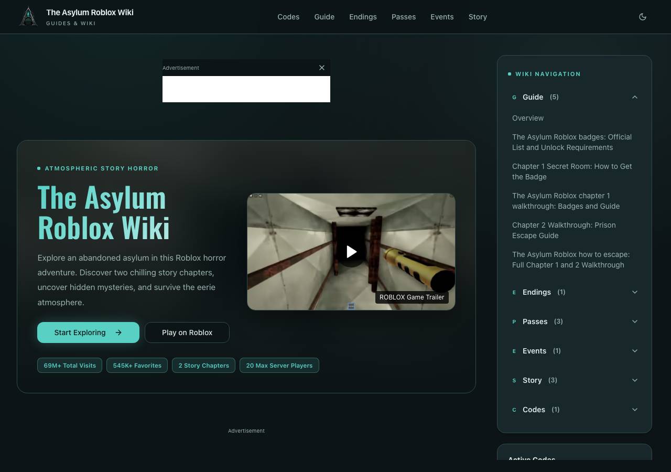Viewport: 671px width, 472px height.
Task: Expand the Story section chevron
Action: pos(635,380)
